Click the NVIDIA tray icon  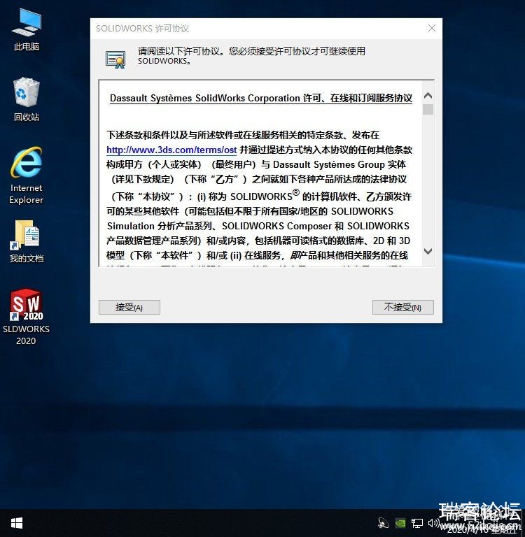(400, 523)
